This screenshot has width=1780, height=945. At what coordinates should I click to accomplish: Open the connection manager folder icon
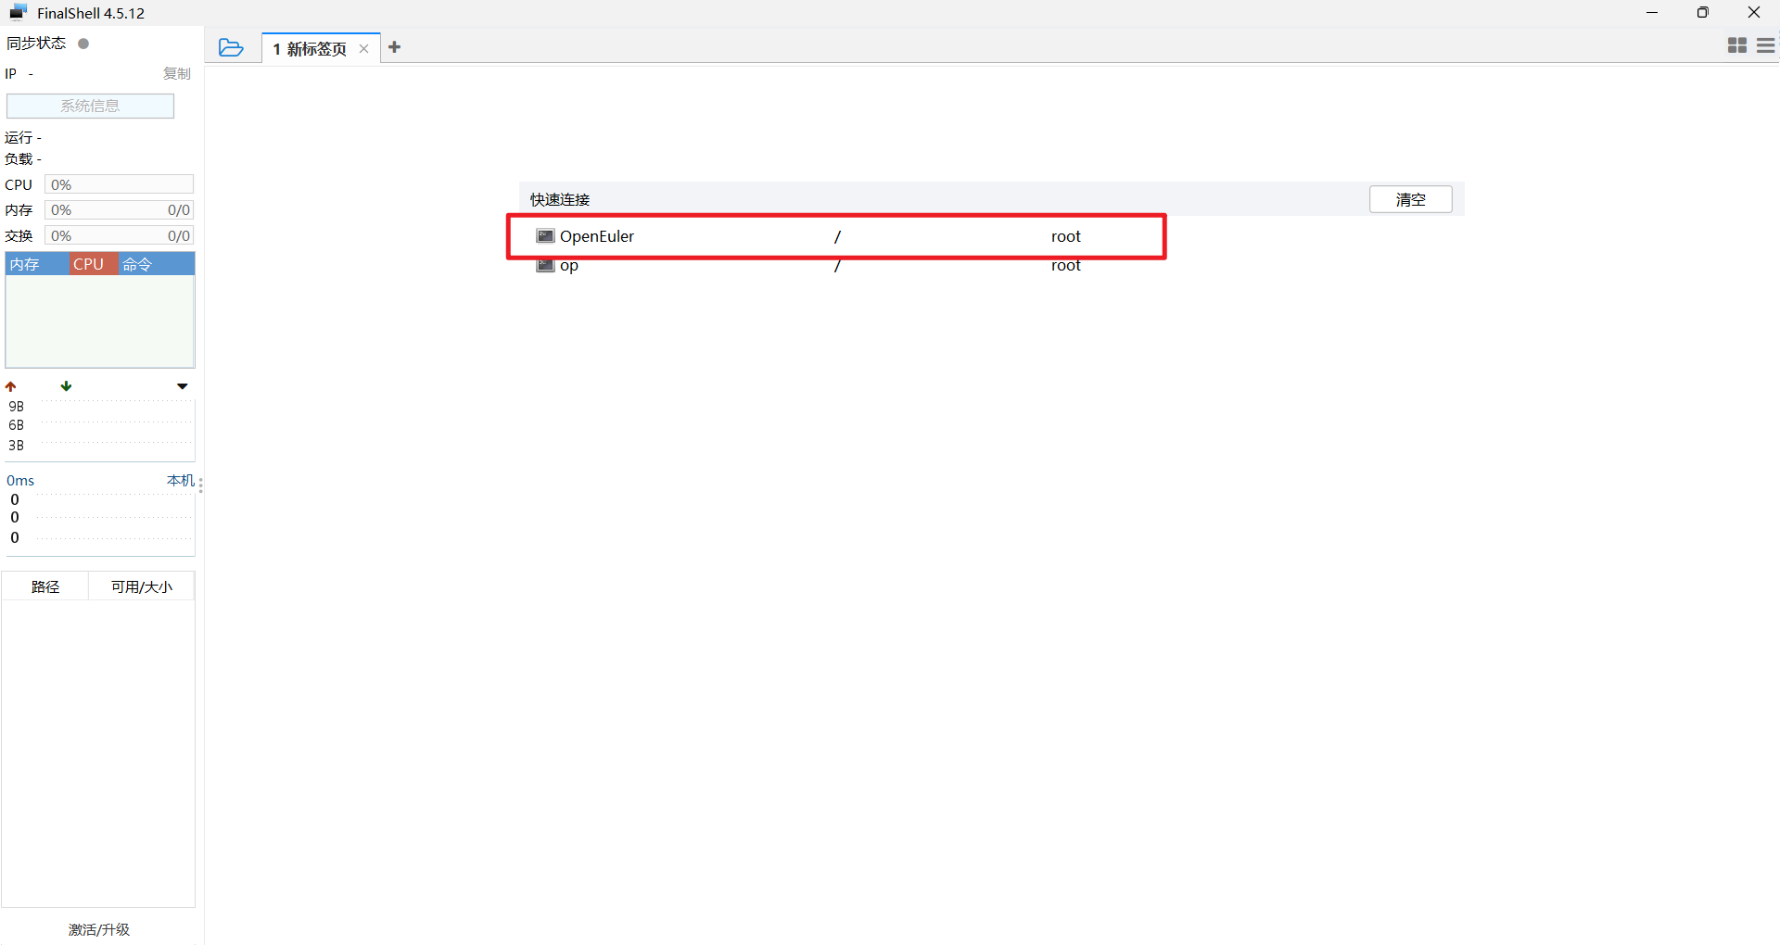231,47
